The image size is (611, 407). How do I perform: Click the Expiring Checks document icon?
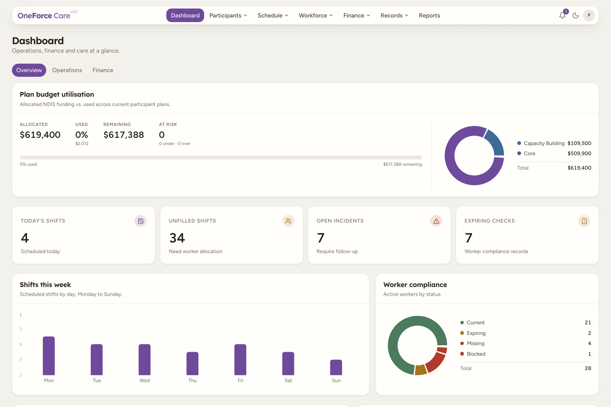point(584,221)
